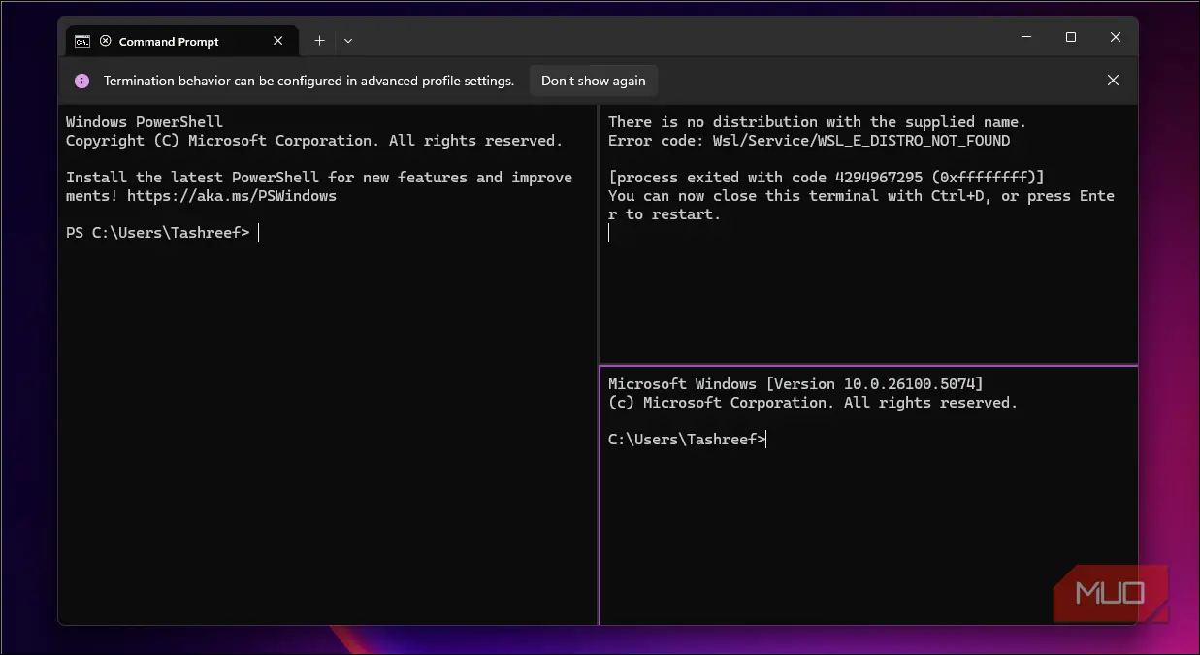Close the Terminal window
1200x655 pixels.
tap(1116, 37)
